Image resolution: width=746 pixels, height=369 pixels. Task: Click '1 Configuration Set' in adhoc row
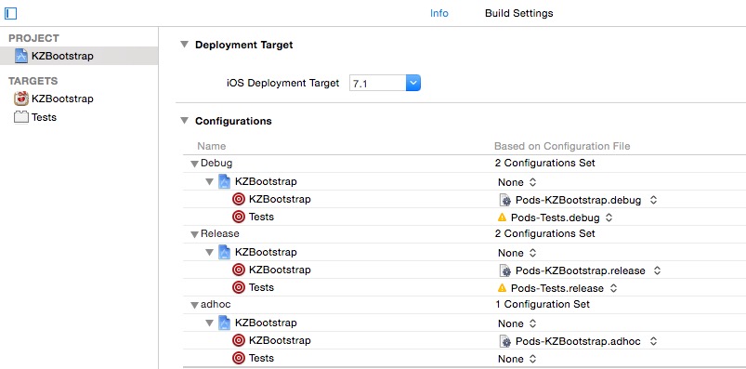pyautogui.click(x=543, y=304)
